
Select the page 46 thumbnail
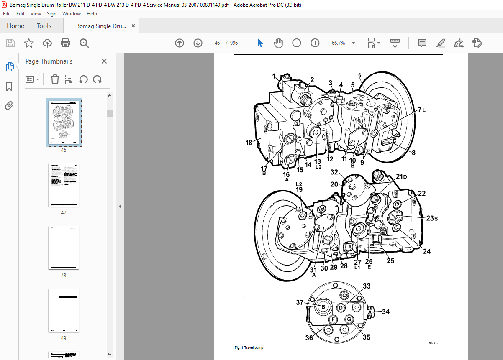click(x=64, y=122)
